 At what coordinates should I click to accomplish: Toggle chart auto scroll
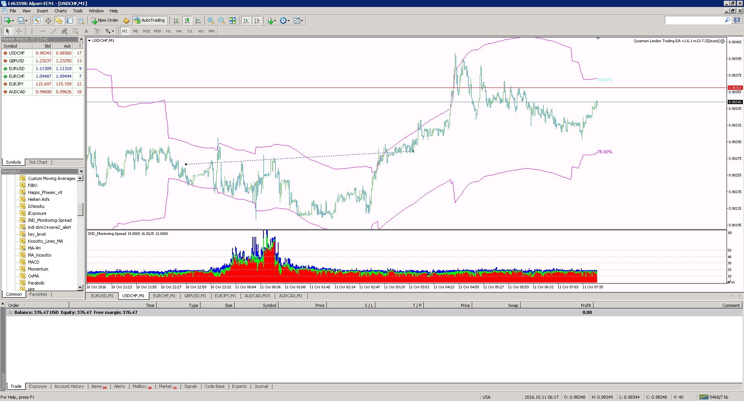pos(246,21)
